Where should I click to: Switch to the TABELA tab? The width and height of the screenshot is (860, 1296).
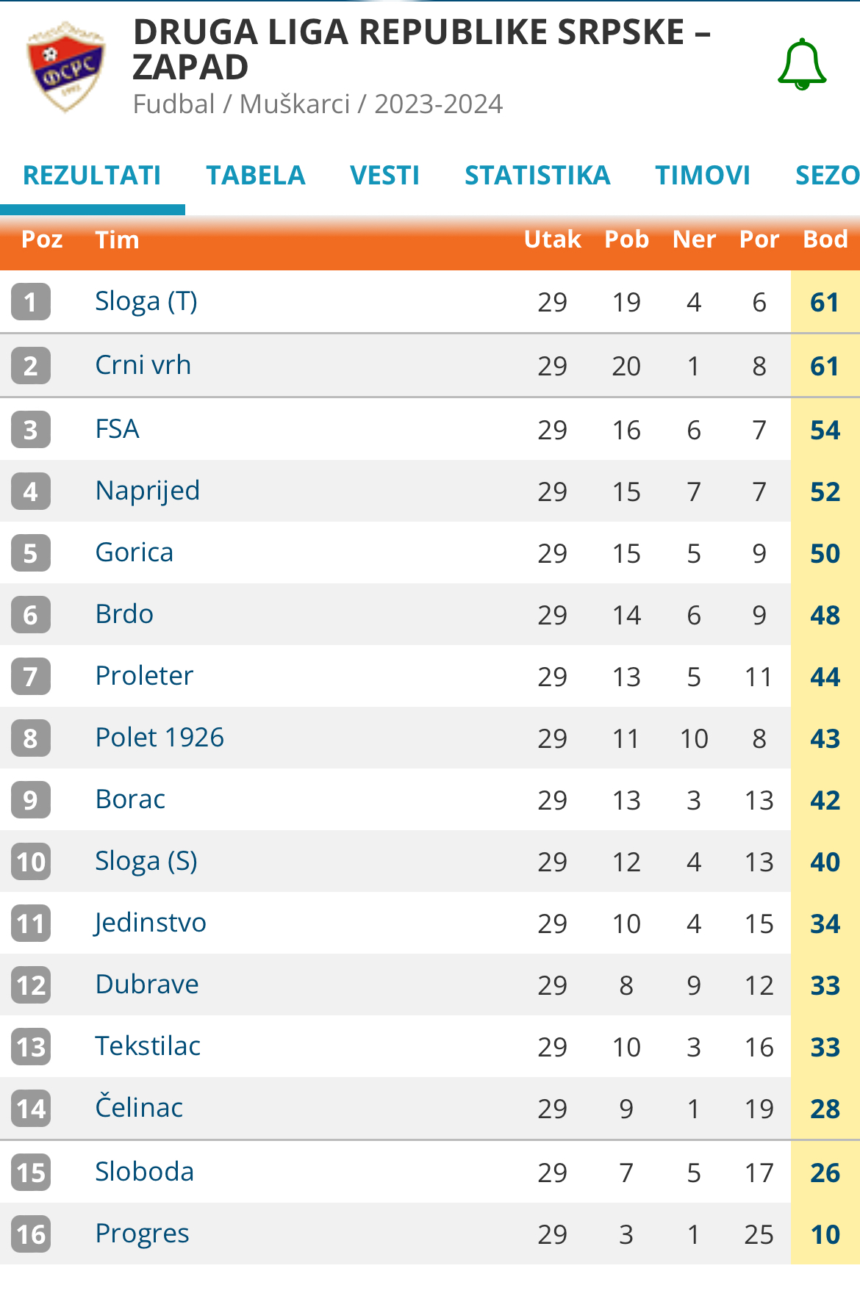coord(256,176)
